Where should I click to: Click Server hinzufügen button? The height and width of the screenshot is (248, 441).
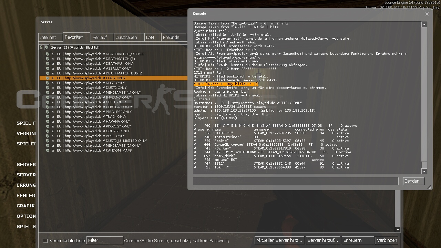323,240
